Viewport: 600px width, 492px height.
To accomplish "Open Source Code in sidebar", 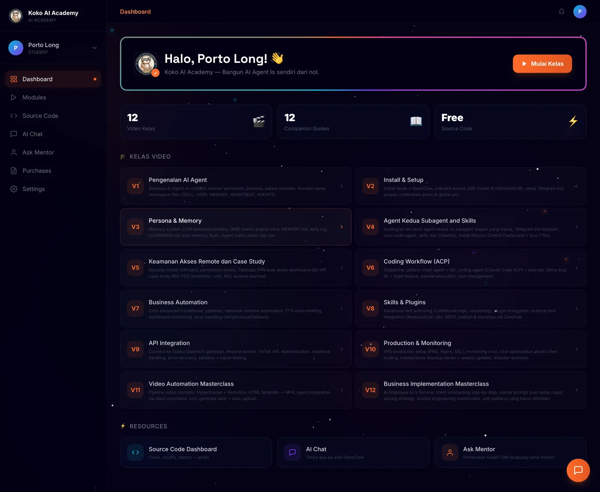I will coord(53,116).
